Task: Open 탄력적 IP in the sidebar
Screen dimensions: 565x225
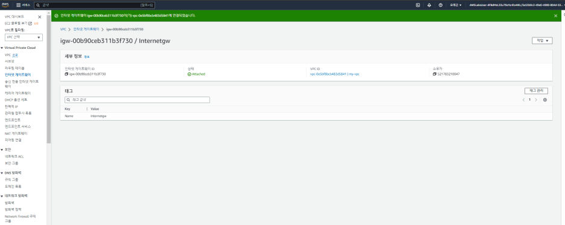Action: pos(11,107)
